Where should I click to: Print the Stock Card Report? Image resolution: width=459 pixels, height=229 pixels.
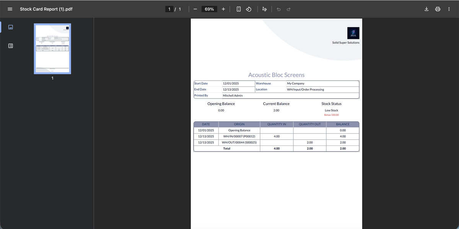point(438,9)
